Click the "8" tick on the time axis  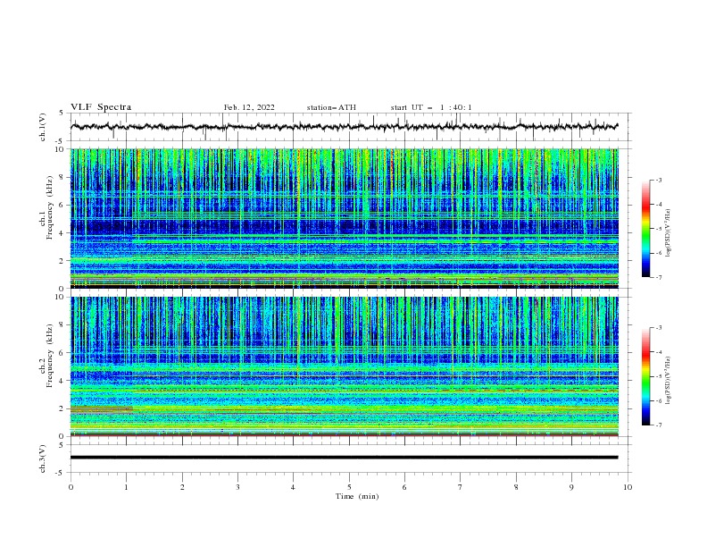(516, 487)
